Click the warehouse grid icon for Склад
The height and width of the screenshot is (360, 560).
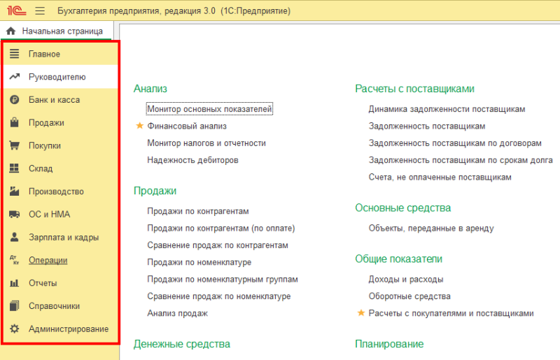point(14,168)
